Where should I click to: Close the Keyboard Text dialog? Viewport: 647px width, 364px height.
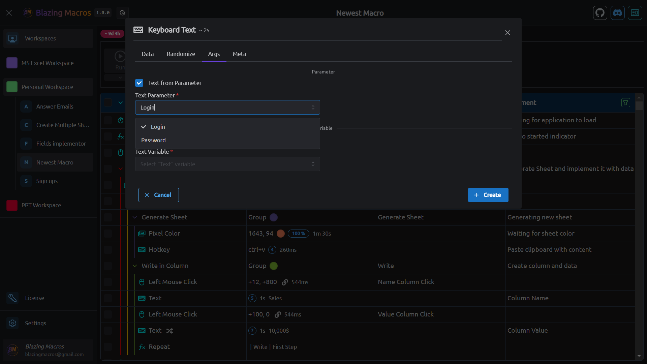pyautogui.click(x=507, y=33)
